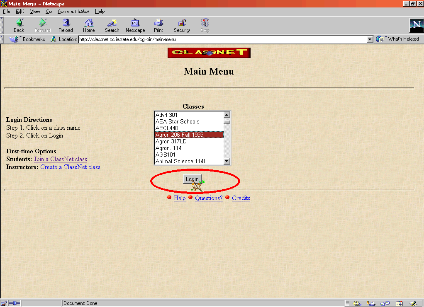Click the Back navigation arrow icon
424x307 pixels.
tap(19, 23)
